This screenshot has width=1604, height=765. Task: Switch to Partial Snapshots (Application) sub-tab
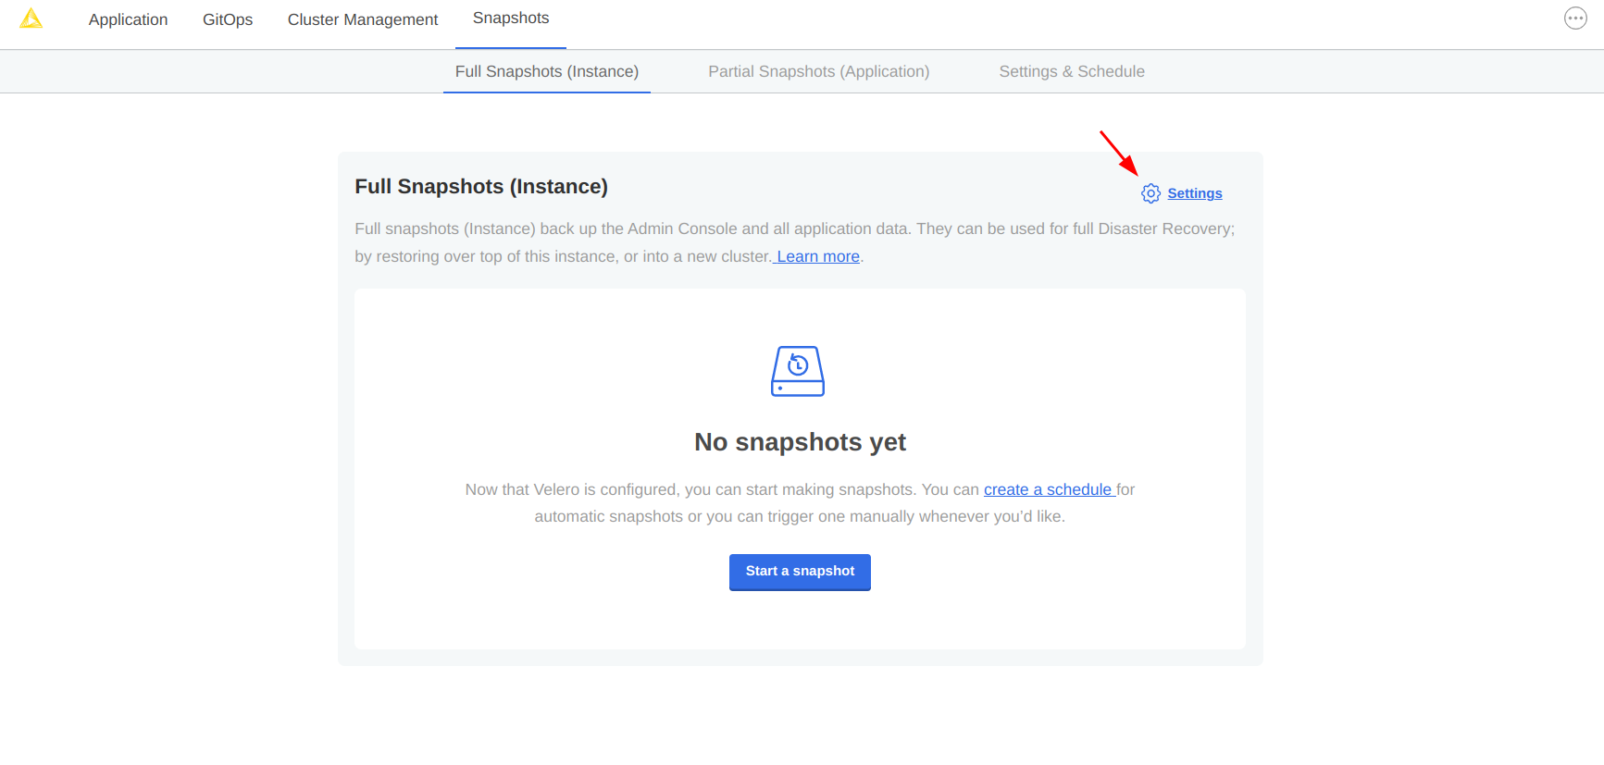tap(819, 71)
